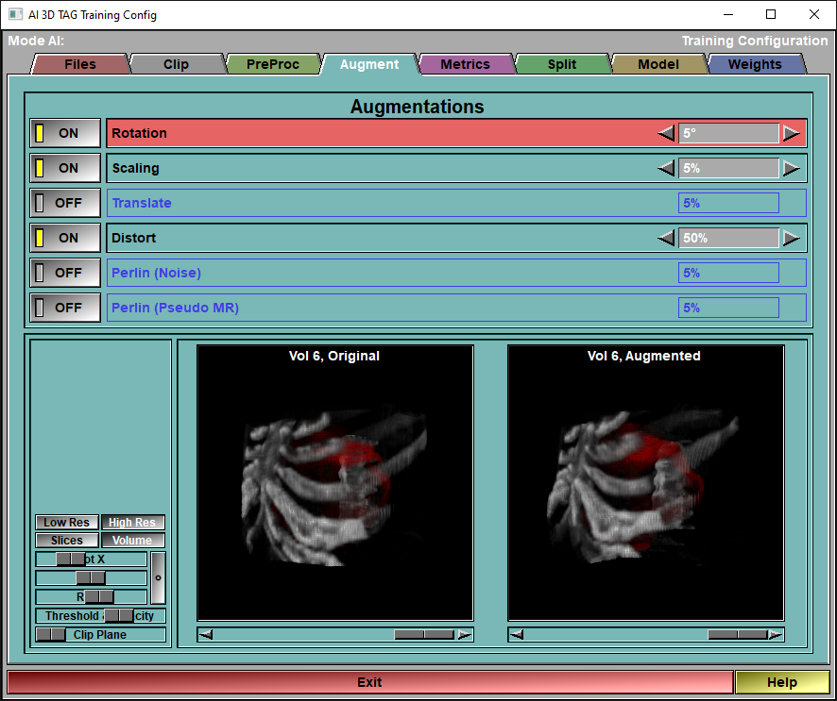Click the Translate row label
Viewport: 837px width, 701px height.
point(142,203)
